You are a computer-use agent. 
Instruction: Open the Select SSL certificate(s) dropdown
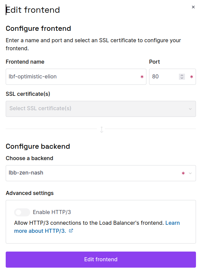click(x=97, y=109)
